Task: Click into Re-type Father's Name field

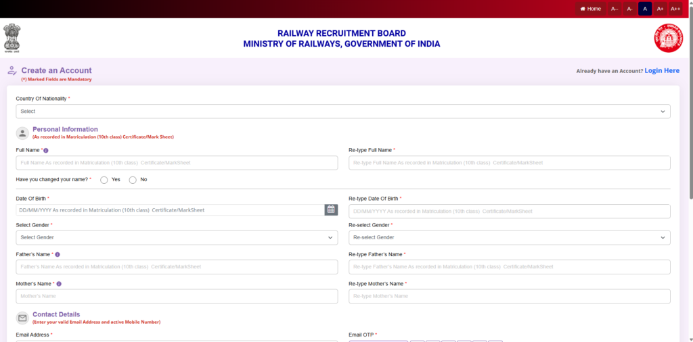Action: (x=510, y=267)
